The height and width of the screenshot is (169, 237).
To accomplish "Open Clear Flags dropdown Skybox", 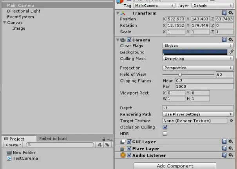I will (x=198, y=46).
